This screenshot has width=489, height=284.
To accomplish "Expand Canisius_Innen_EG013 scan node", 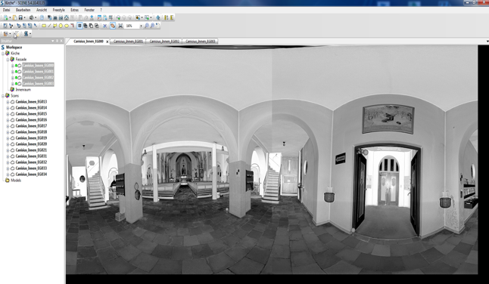I will coord(8,102).
